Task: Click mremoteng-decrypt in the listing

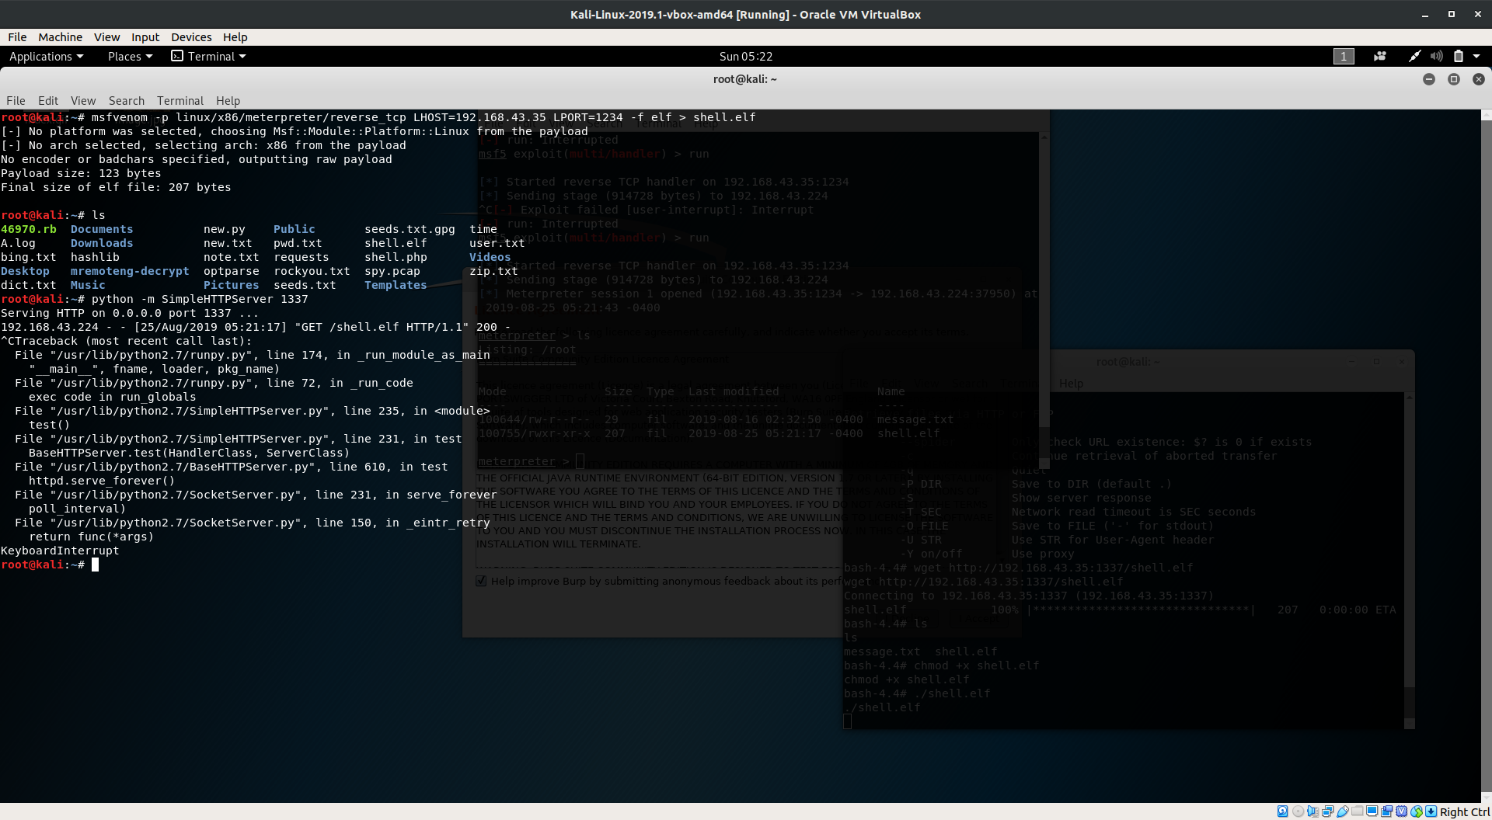Action: (x=130, y=271)
